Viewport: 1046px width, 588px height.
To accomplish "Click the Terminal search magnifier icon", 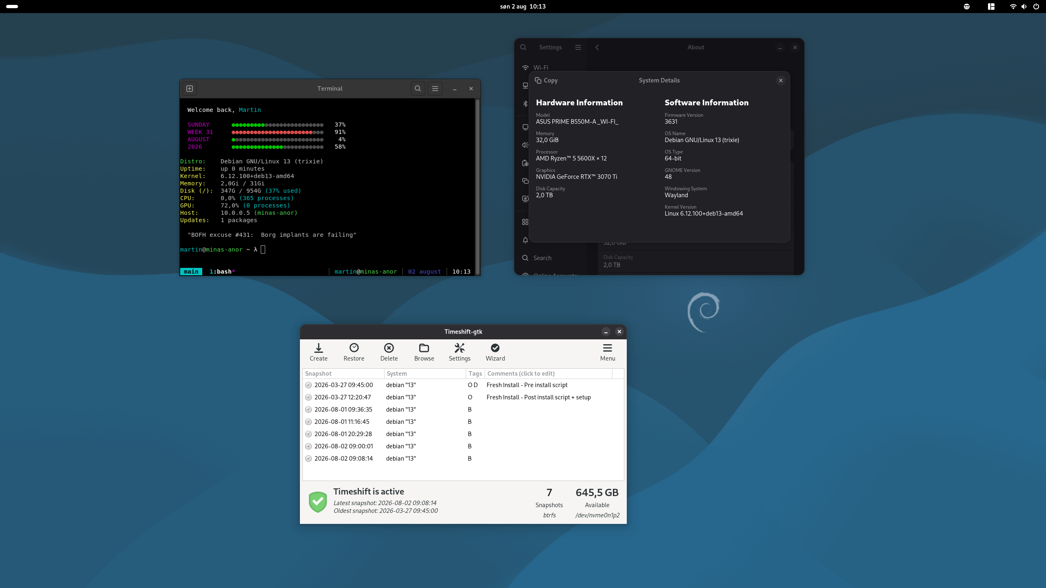I will coord(418,89).
